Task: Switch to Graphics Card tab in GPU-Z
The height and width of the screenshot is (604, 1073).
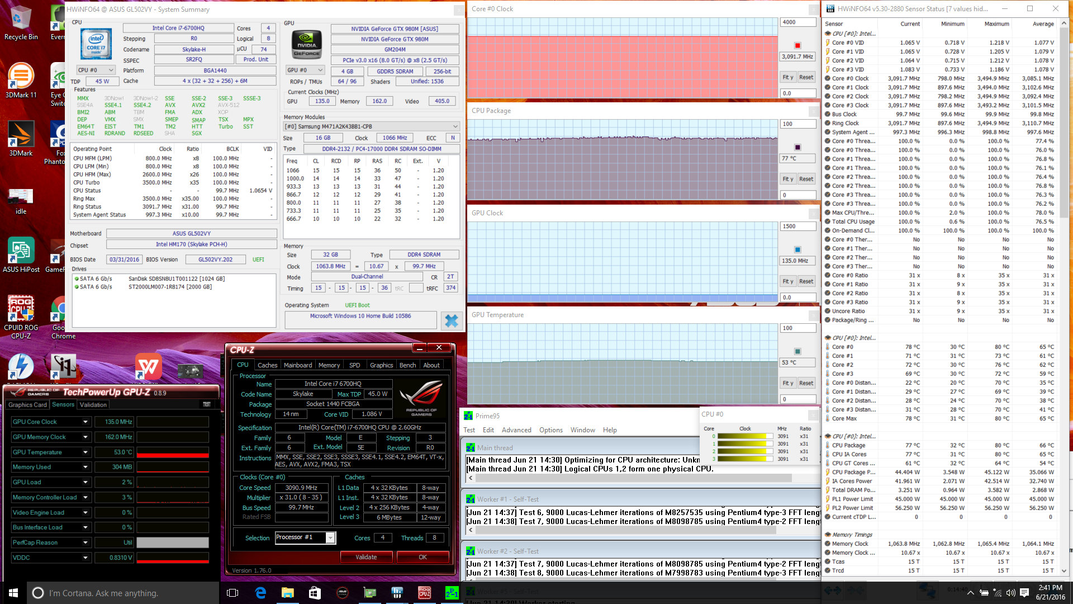Action: pos(27,405)
